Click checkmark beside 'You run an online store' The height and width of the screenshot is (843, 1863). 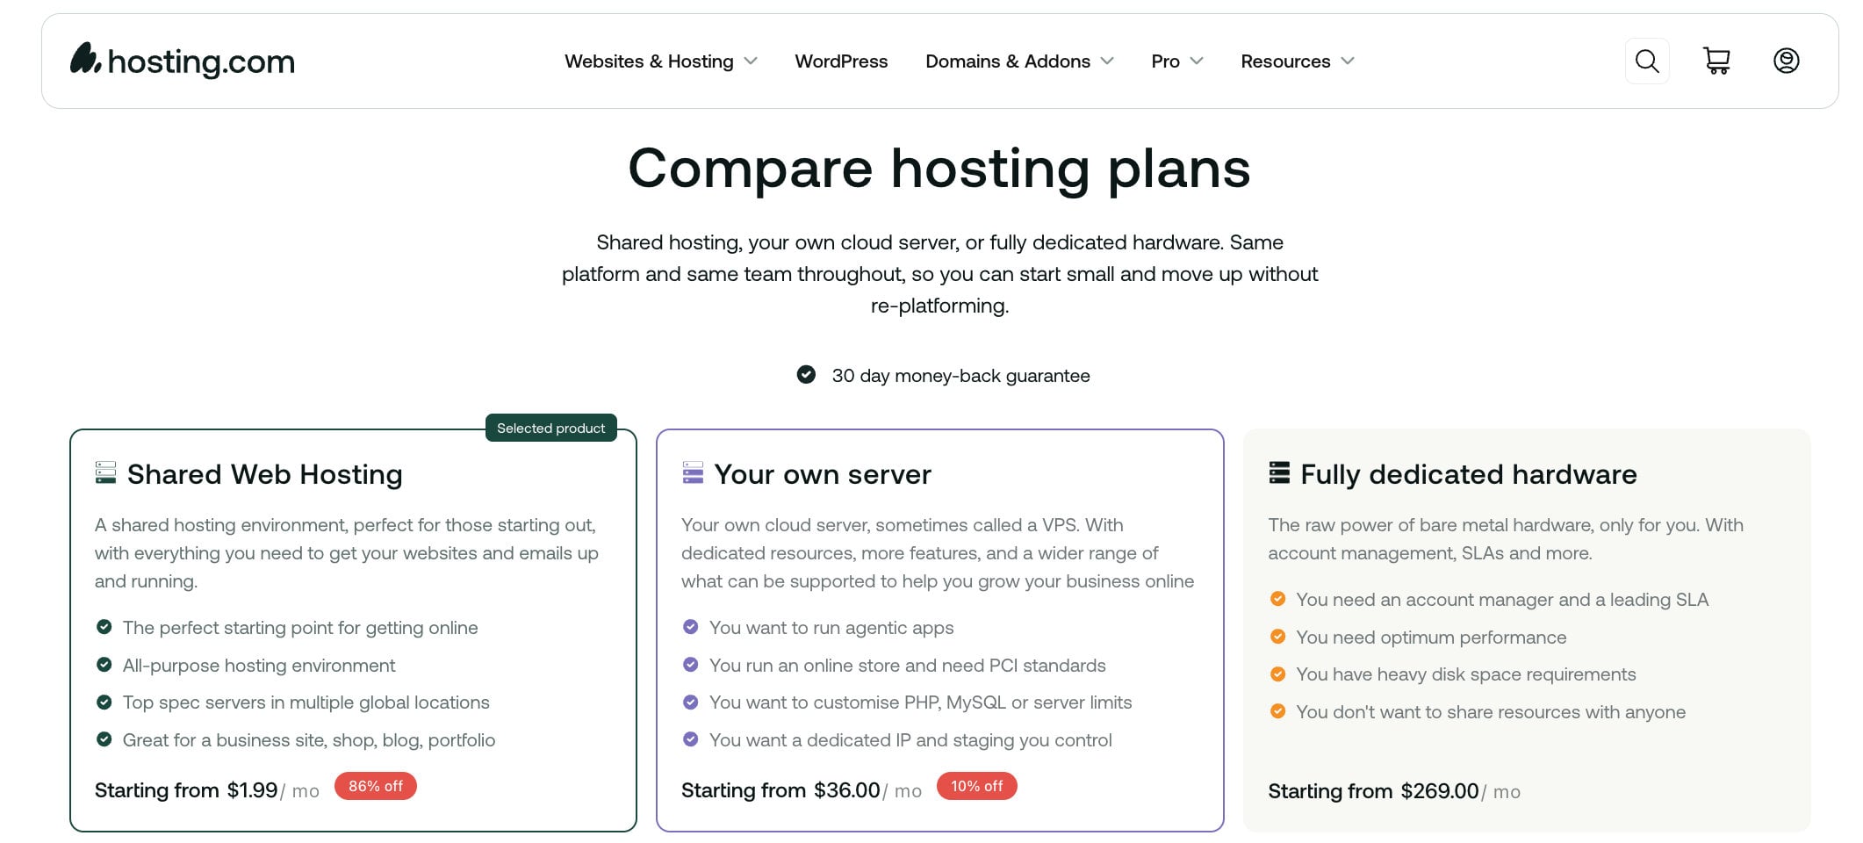point(690,665)
